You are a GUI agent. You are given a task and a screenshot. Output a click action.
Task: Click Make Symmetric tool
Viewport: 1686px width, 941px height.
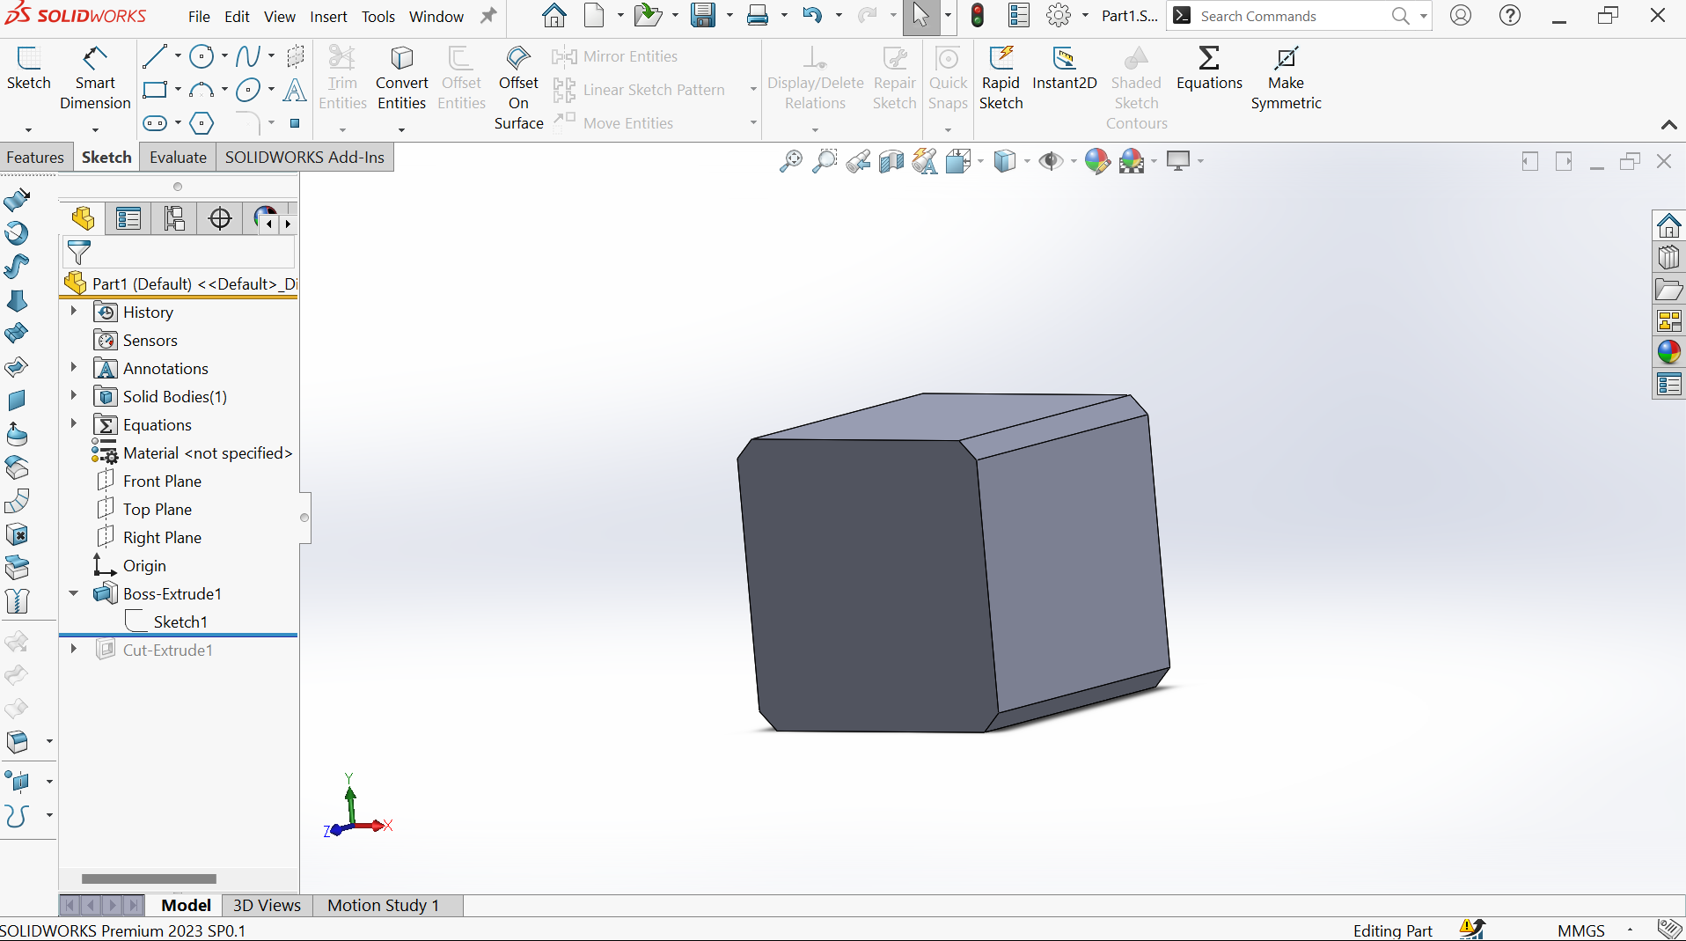[x=1286, y=79]
